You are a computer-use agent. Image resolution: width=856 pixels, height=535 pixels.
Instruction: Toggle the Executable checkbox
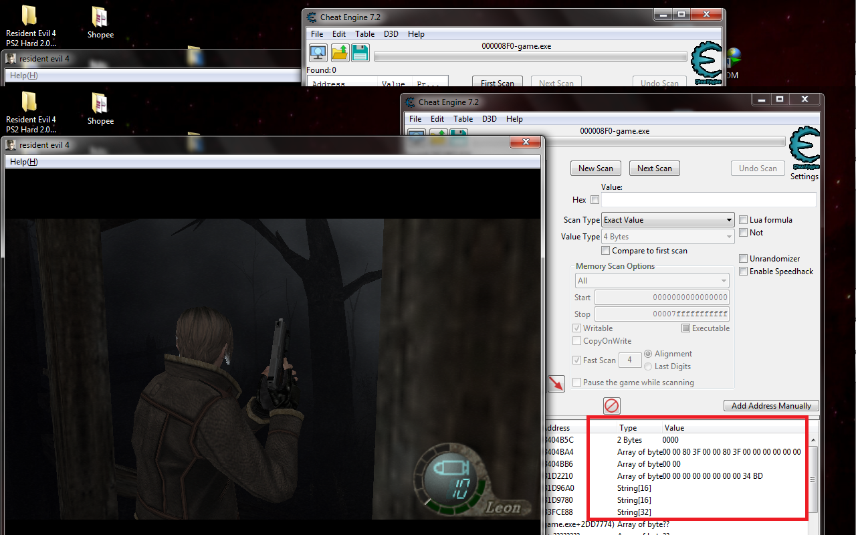685,328
